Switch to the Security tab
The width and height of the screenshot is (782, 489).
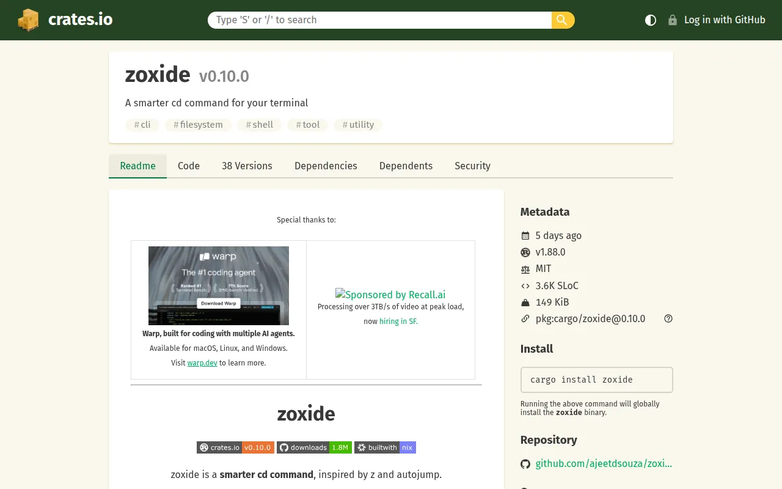pos(472,166)
